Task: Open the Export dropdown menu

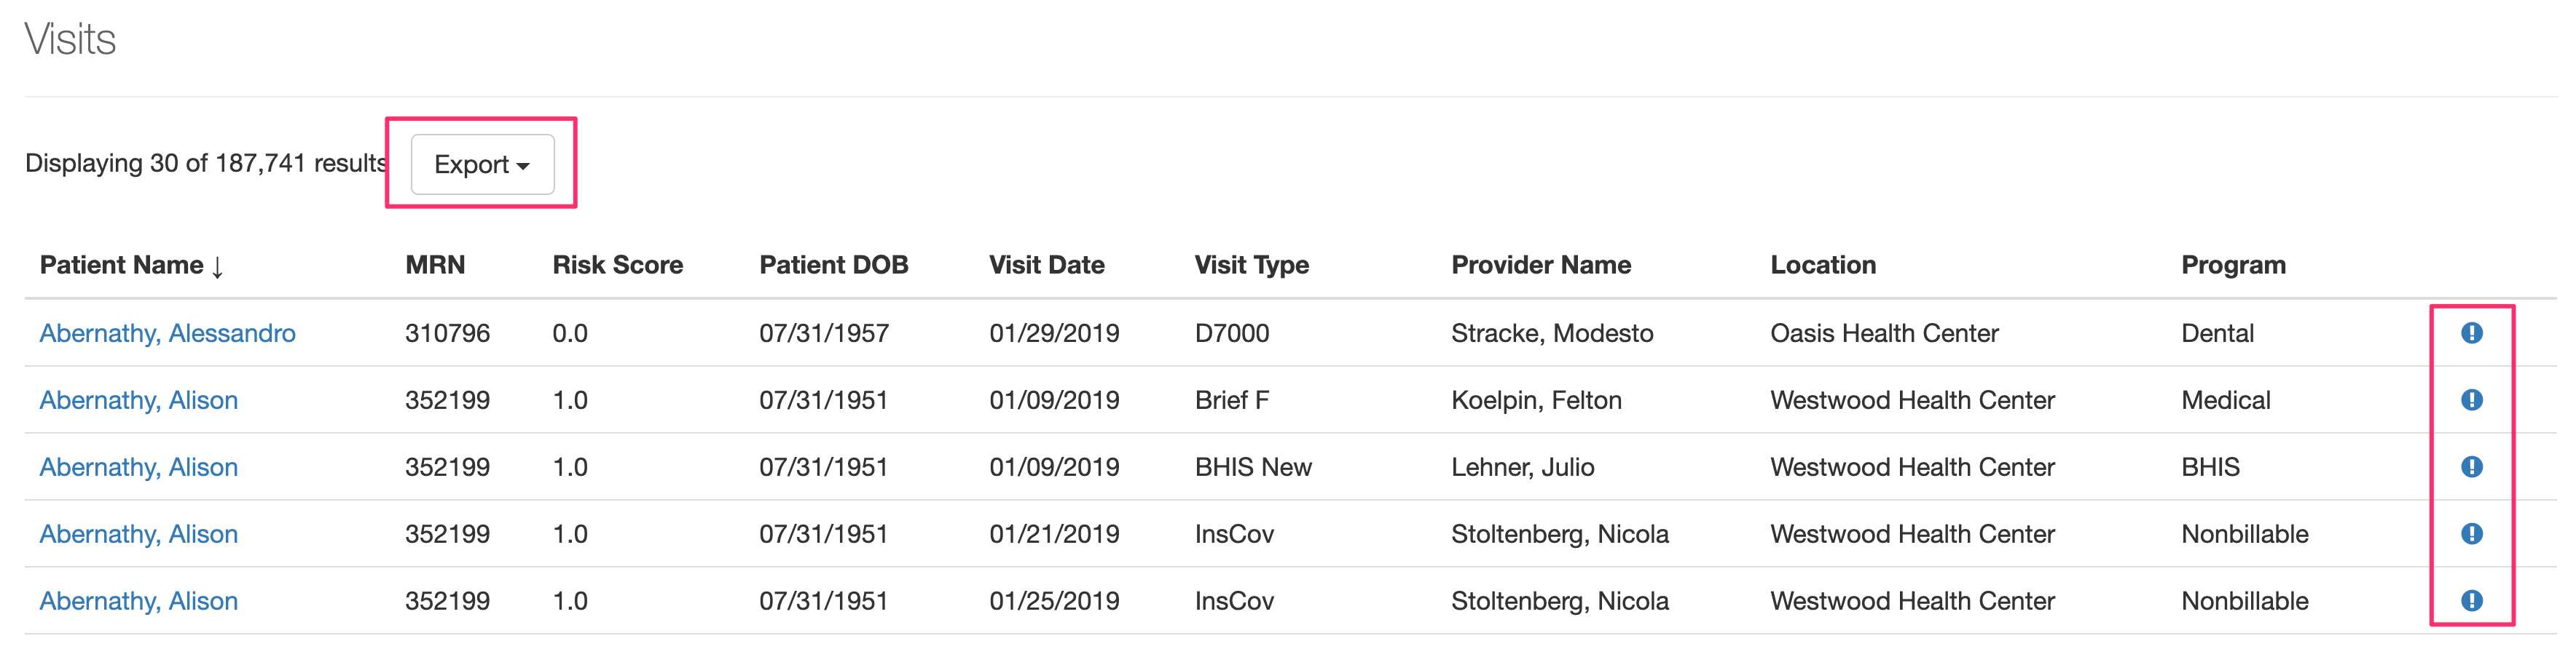Action: click(x=482, y=164)
